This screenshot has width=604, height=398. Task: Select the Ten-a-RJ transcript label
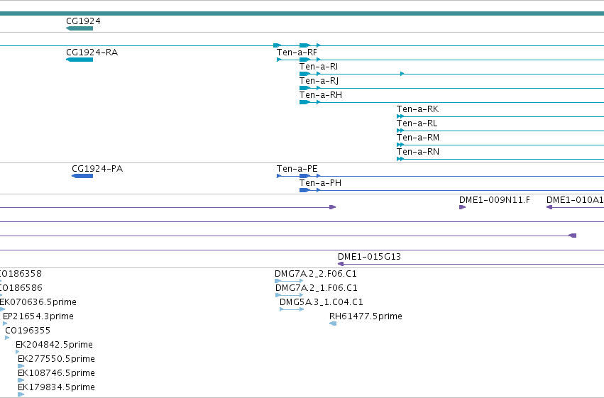pyautogui.click(x=319, y=81)
